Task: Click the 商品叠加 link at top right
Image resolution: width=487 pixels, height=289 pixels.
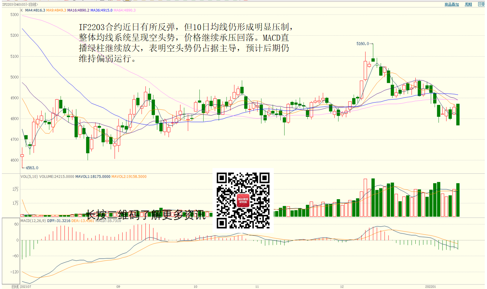Action: 452,4
